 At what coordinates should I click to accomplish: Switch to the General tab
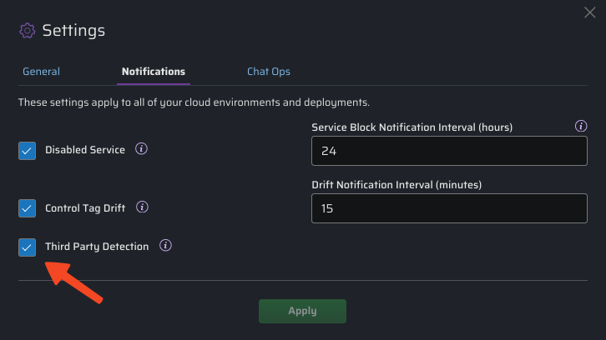pyautogui.click(x=41, y=72)
